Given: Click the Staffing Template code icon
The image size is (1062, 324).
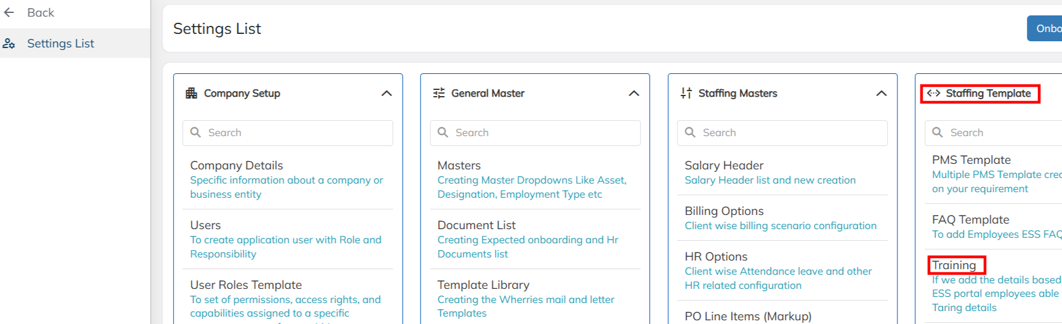Looking at the screenshot, I should point(934,93).
